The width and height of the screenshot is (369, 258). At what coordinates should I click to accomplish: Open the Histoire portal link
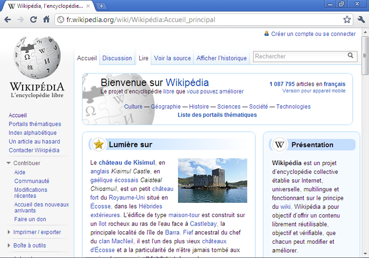199,107
